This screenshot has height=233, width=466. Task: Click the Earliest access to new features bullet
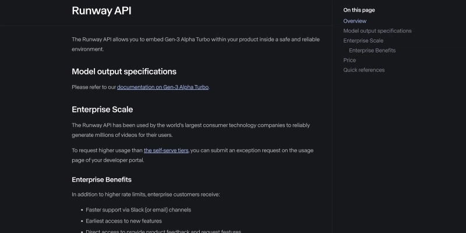tap(123, 221)
